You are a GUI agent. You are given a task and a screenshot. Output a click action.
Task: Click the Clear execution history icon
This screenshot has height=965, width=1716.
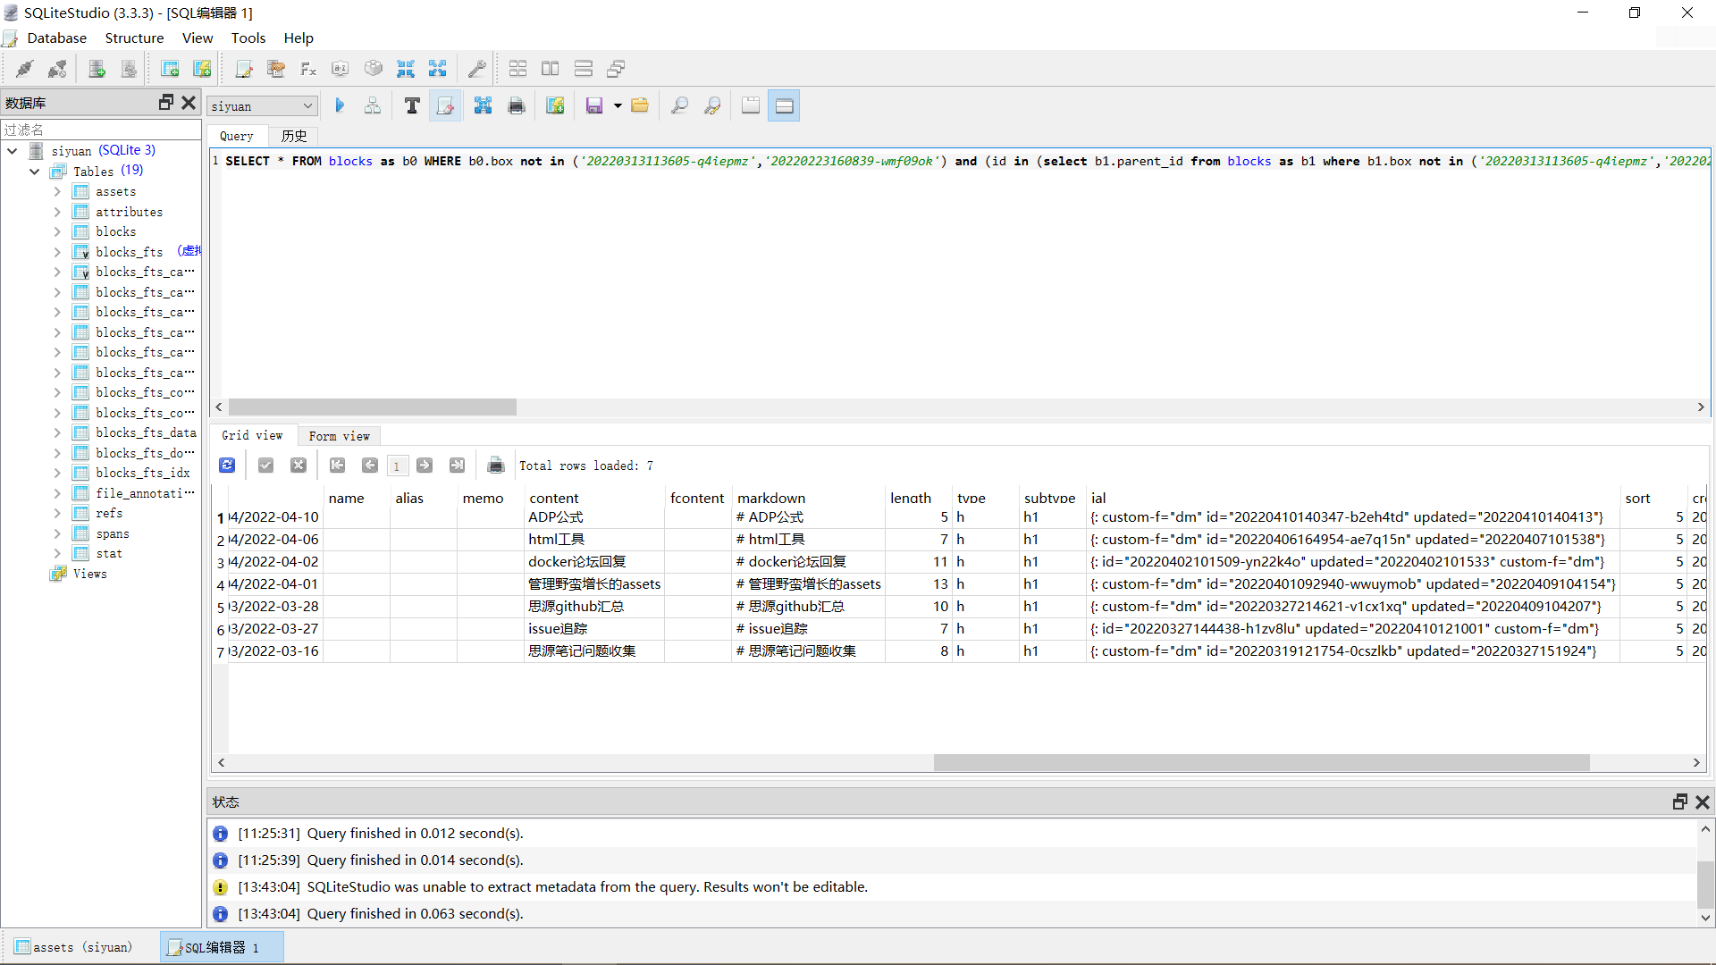(445, 105)
